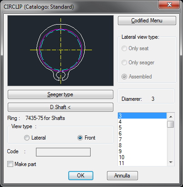
Task: Select diameter 4 in the list
Action: click(142, 122)
